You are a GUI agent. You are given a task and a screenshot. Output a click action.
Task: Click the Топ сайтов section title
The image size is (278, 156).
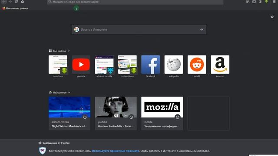60,51
